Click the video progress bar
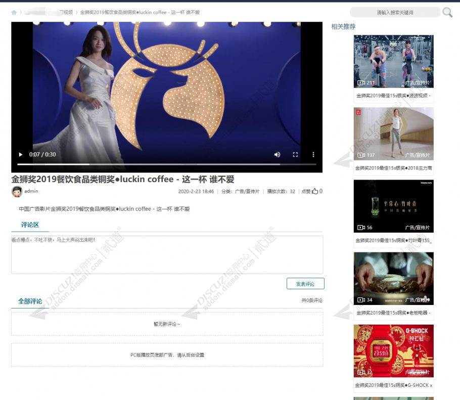Image resolution: width=460 pixels, height=400 pixels. point(166,164)
